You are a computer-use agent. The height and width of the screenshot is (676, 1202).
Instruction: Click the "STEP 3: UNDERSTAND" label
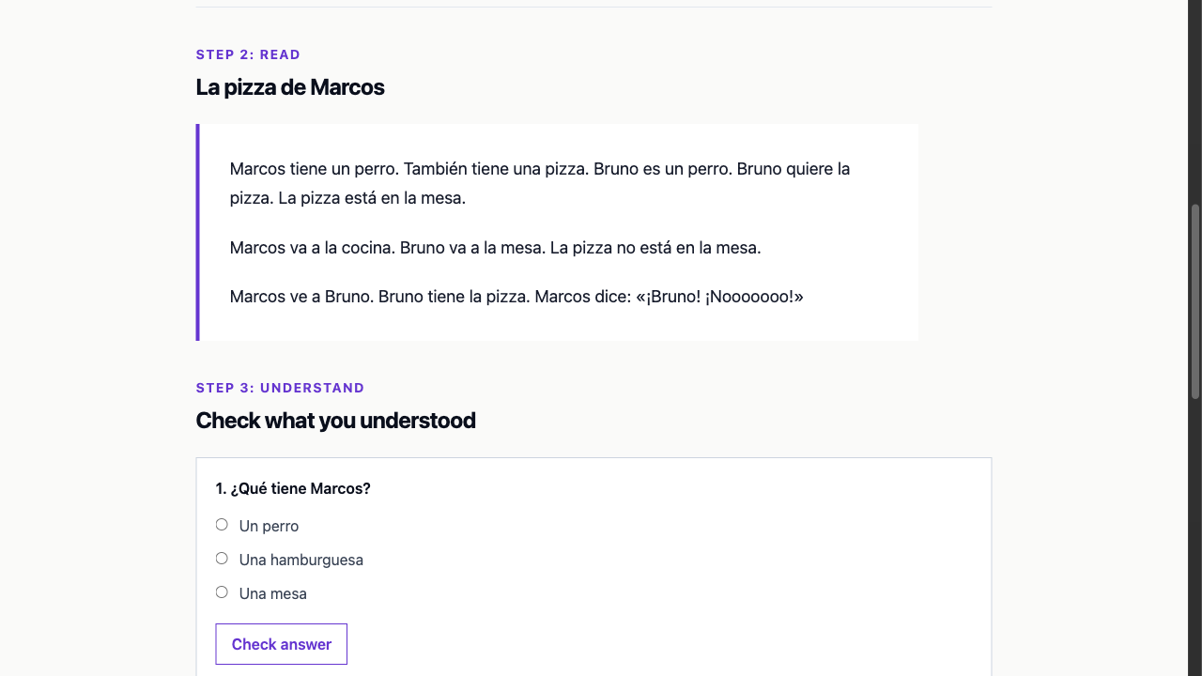[x=280, y=388]
